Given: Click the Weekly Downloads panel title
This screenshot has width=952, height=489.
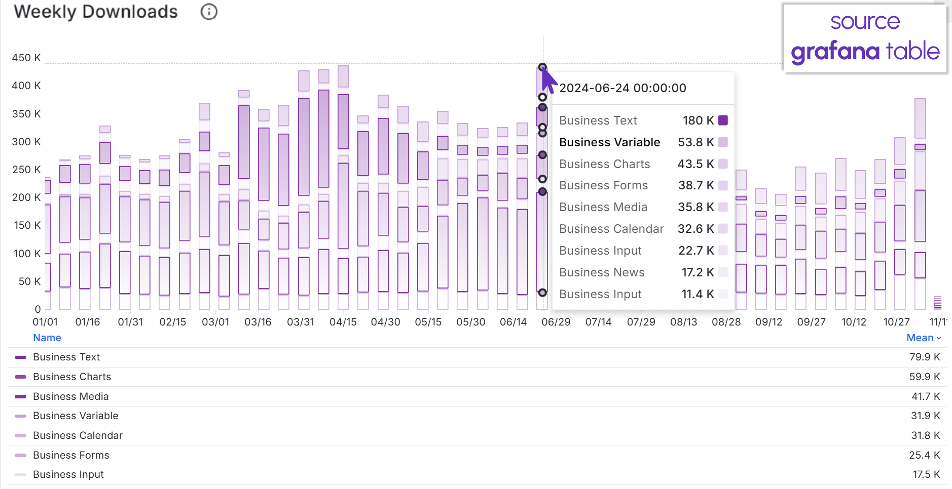Looking at the screenshot, I should pyautogui.click(x=96, y=12).
